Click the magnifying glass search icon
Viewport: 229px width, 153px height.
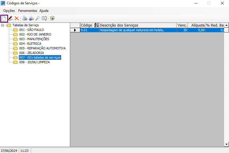(38, 18)
